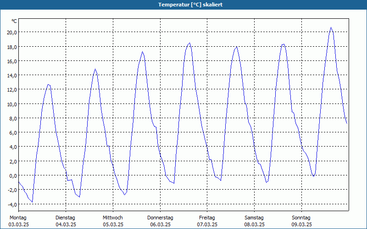
Task: Click the 10,0 y-axis label
Action: coord(12,104)
